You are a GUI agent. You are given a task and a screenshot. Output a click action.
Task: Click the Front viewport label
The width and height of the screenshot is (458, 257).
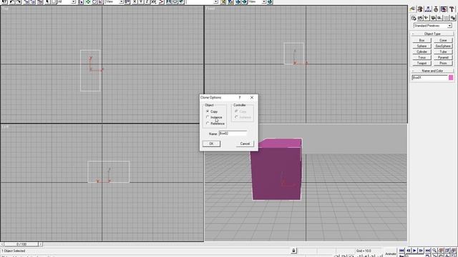pyautogui.click(x=210, y=9)
